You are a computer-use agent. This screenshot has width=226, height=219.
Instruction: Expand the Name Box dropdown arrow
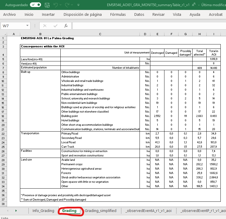coord(27,26)
